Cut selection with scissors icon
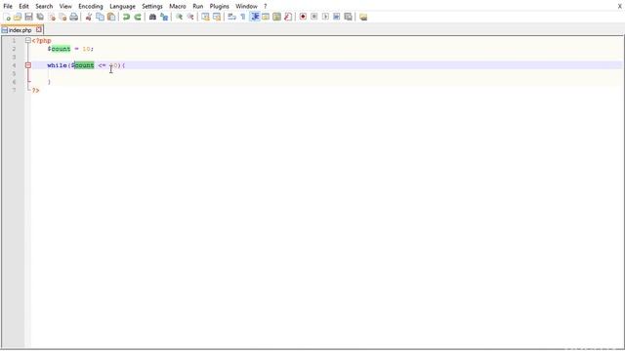Screen dimensions: 625x351 89,17
